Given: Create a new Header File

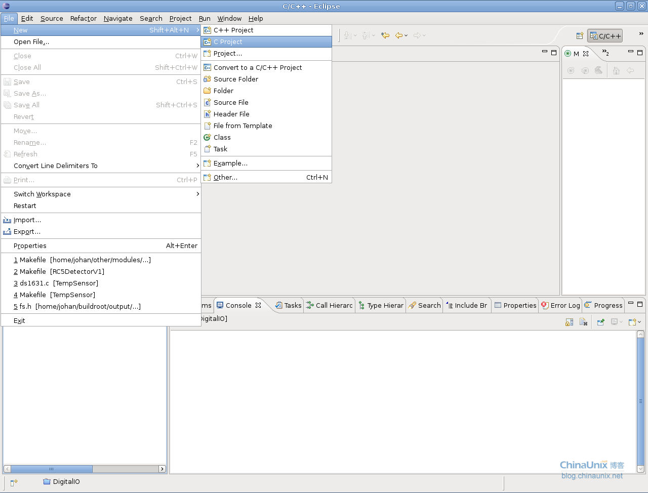Looking at the screenshot, I should coord(266,114).
